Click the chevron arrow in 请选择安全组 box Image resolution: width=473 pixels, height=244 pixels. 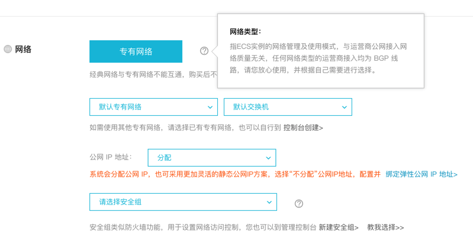pyautogui.click(x=269, y=202)
